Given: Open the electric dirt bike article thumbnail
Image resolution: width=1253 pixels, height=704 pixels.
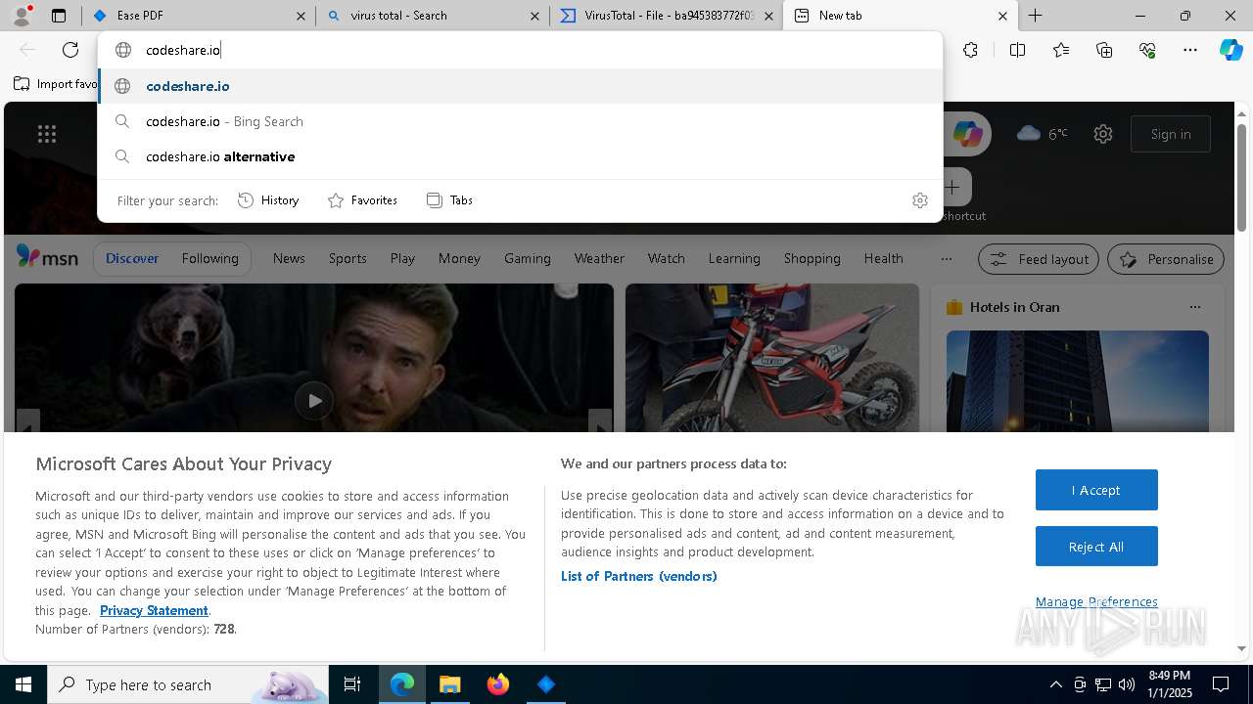Looking at the screenshot, I should [x=772, y=358].
